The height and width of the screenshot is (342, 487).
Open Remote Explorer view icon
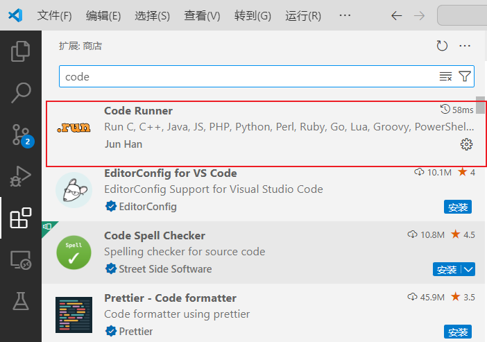(21, 259)
